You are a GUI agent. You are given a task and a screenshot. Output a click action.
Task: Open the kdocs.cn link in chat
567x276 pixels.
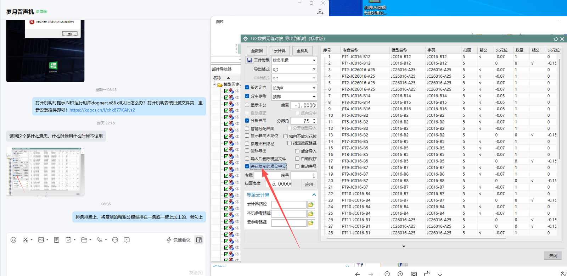point(102,110)
